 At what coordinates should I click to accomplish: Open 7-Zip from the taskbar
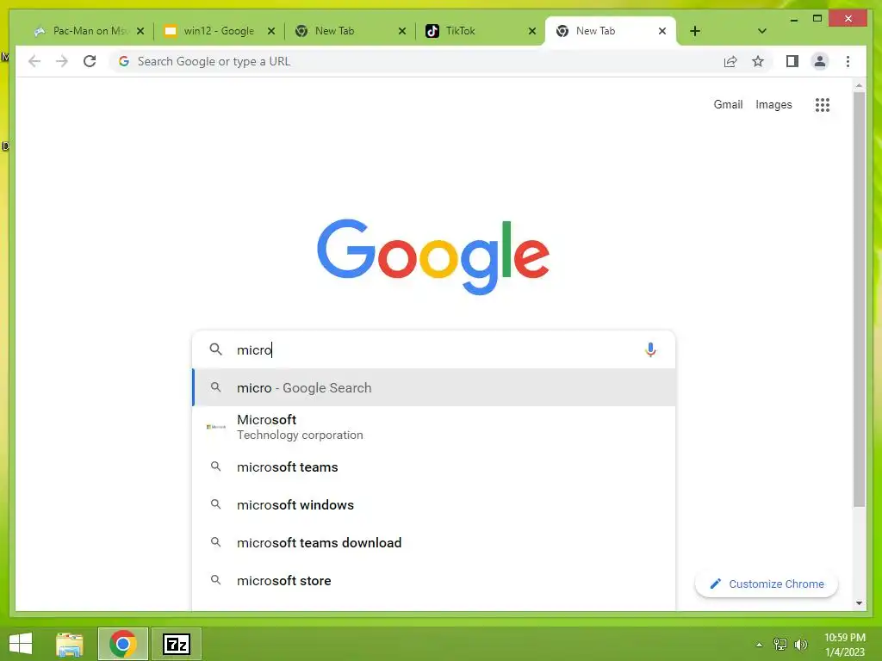point(176,644)
